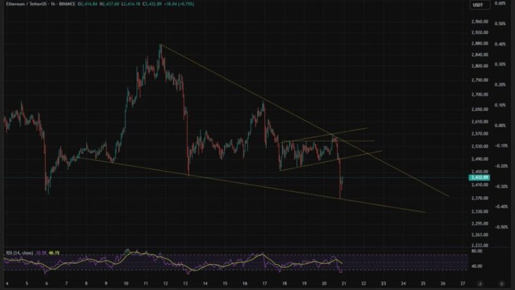Select the RSI (14, close) indicator legend
The image size is (515, 290).
click(20, 253)
